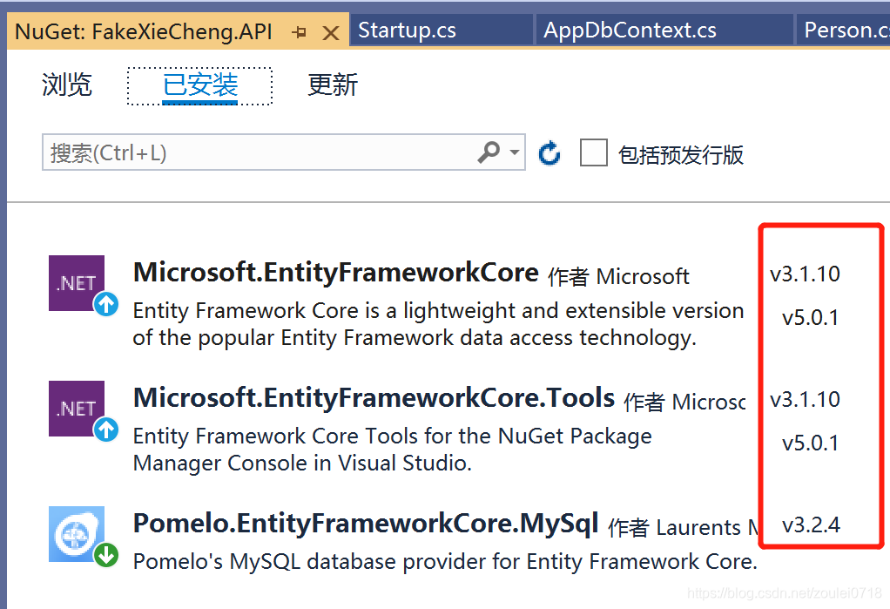This screenshot has height=609, width=890.
Task: Open the search box dropdown arrow
Action: click(x=515, y=152)
